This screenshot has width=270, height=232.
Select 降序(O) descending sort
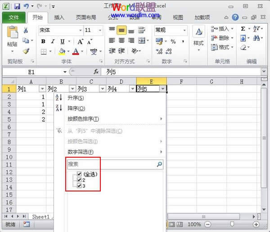coord(110,108)
